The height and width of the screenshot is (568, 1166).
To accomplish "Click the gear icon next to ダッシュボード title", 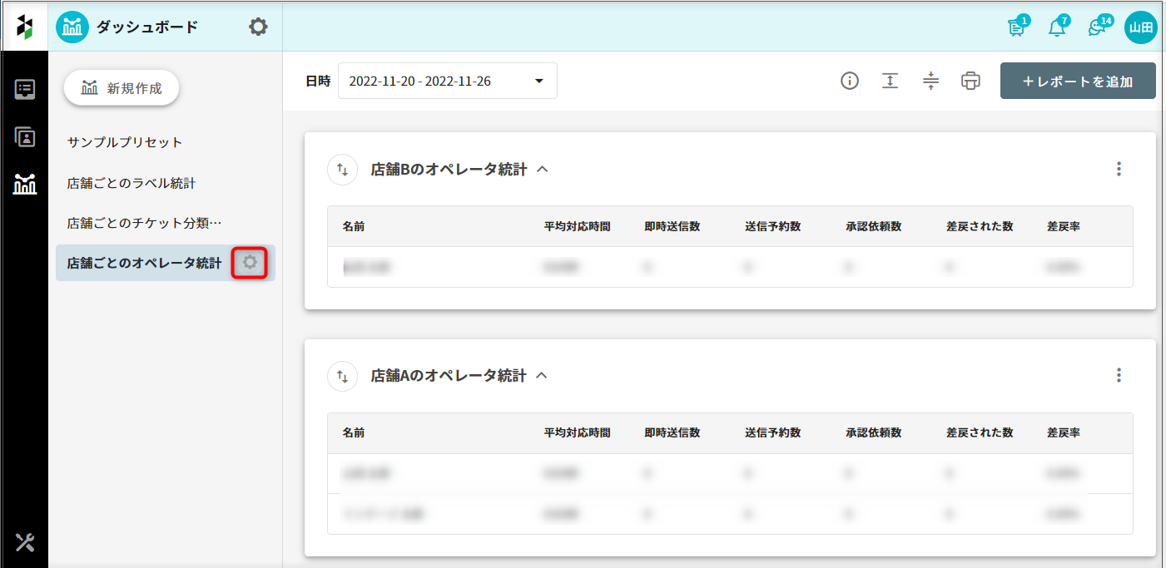I will click(x=258, y=27).
